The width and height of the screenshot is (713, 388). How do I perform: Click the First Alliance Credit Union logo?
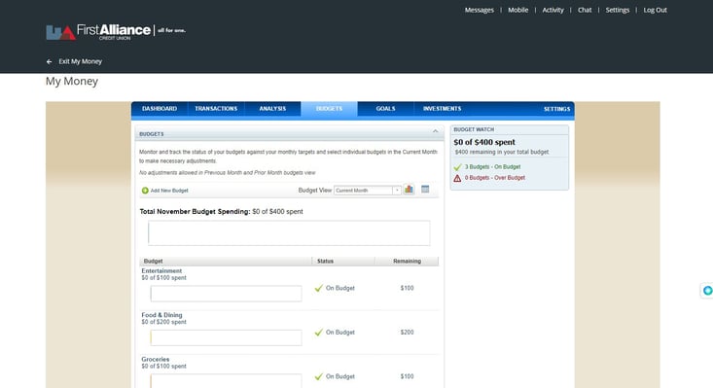(x=116, y=32)
